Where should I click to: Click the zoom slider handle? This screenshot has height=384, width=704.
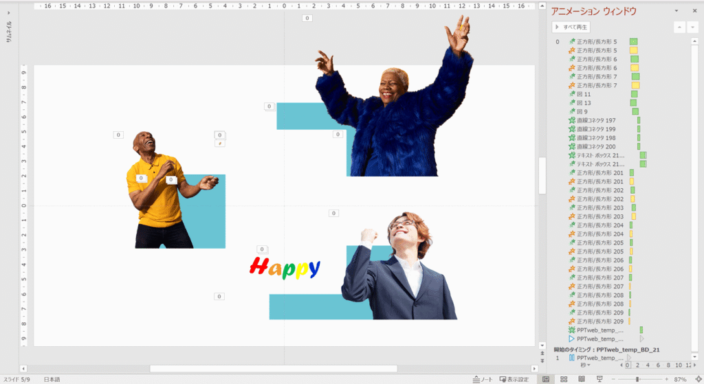[x=637, y=379]
